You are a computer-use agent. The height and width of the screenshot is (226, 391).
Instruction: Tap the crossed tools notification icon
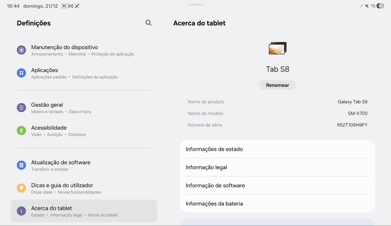(77, 6)
